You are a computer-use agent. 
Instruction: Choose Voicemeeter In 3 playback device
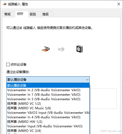point(48,99)
